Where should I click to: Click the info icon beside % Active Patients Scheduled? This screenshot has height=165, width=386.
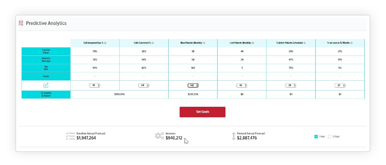(305, 43)
